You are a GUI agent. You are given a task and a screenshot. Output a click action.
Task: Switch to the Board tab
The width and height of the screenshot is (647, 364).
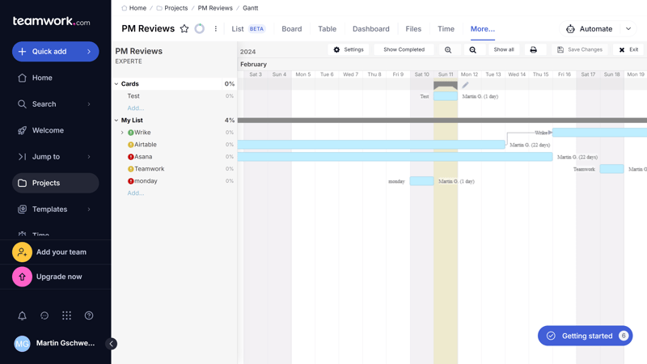(x=292, y=29)
